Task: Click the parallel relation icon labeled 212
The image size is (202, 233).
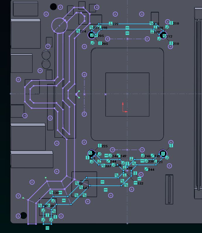Action: [164, 36]
